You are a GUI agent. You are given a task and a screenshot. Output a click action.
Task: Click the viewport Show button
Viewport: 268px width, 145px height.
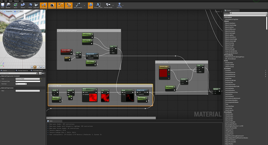(21, 11)
